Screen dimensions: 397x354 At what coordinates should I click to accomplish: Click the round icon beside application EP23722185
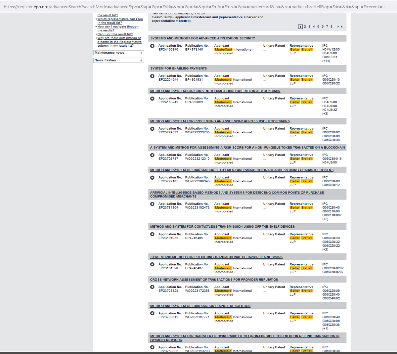pos(152,177)
